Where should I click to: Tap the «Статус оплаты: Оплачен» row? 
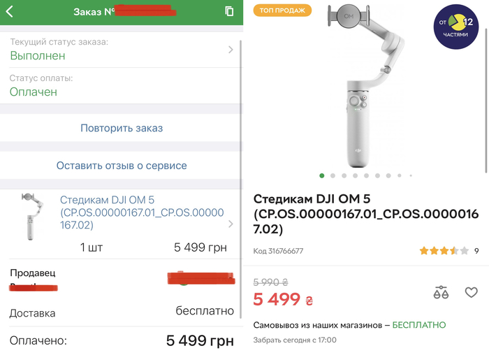[x=120, y=85]
